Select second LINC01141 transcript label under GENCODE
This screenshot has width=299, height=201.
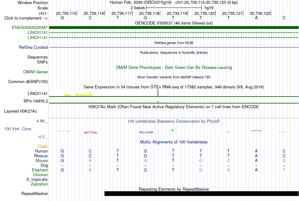[x=37, y=37]
